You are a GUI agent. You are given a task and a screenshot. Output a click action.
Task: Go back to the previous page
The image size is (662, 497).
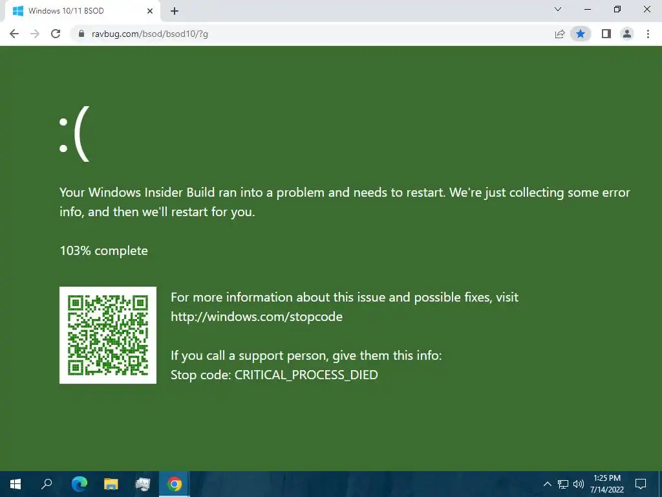(x=14, y=34)
